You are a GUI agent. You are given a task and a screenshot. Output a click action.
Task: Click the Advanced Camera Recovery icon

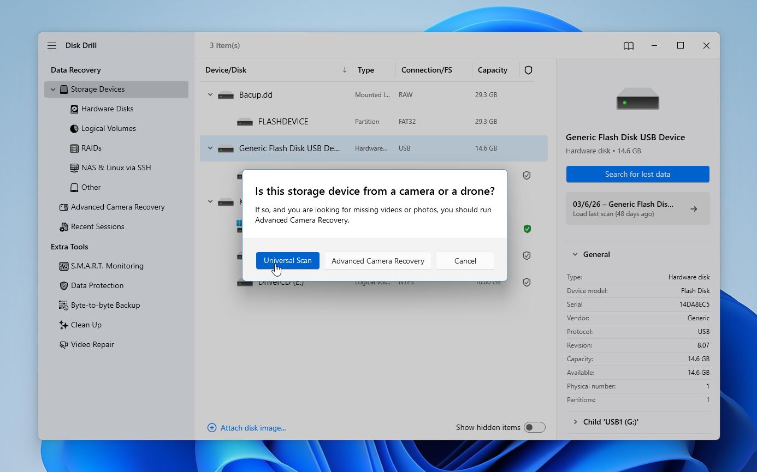[x=64, y=207]
